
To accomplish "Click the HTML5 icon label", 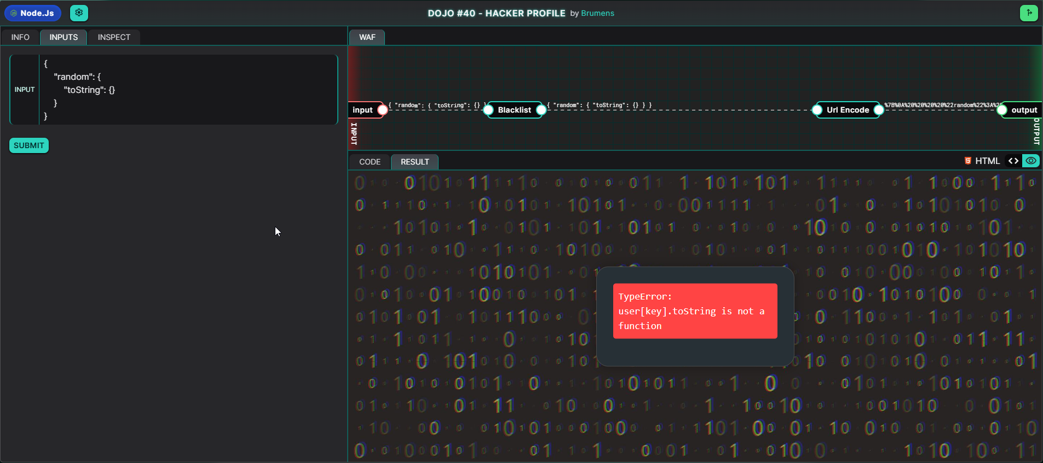I will (x=982, y=161).
